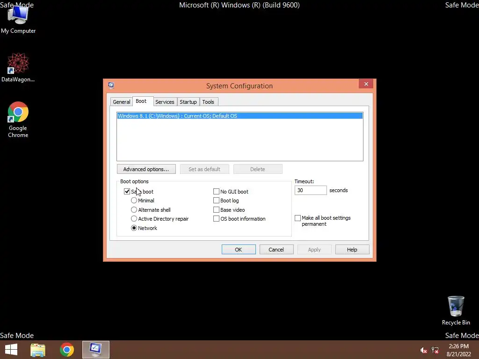Launch Google Chrome from the desktop
Image resolution: width=479 pixels, height=359 pixels.
[x=18, y=119]
